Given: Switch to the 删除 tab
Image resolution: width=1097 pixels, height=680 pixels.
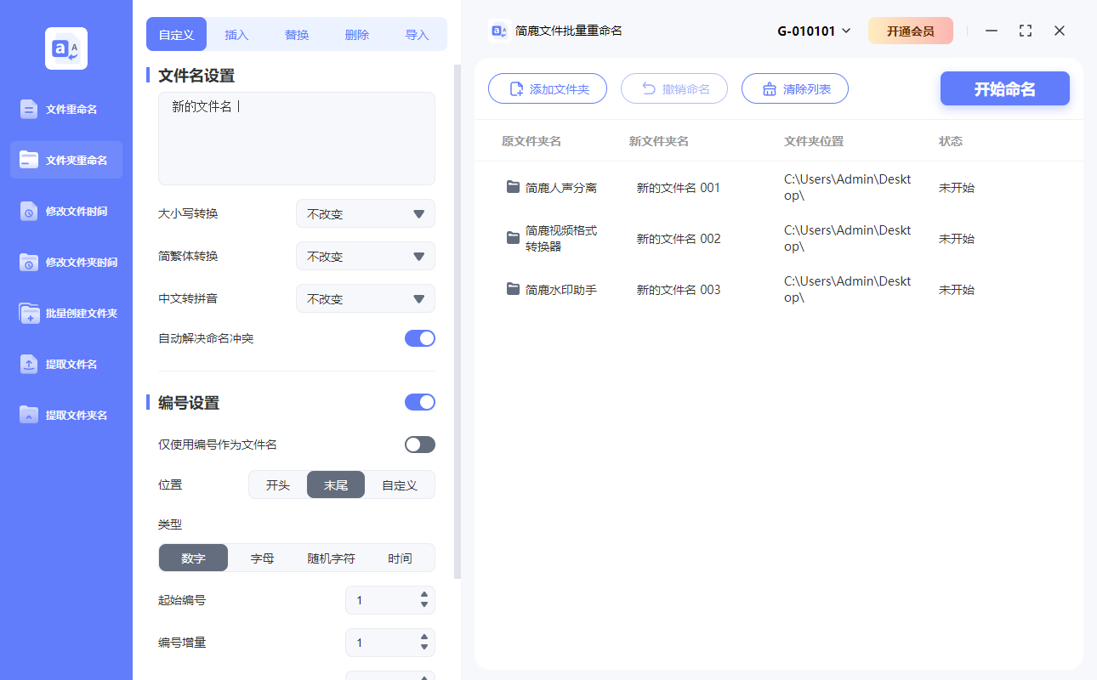Looking at the screenshot, I should tap(357, 35).
